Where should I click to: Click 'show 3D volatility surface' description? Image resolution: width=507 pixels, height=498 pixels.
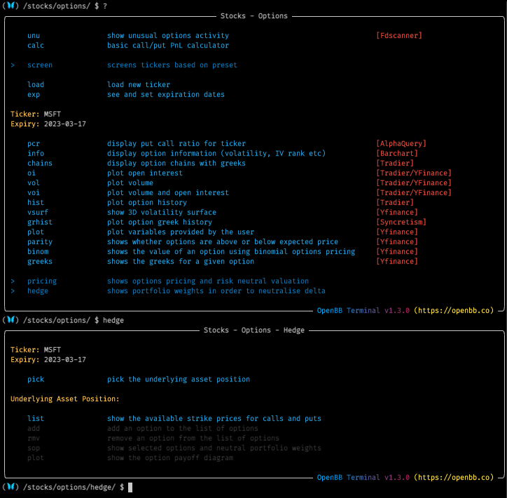tap(162, 212)
